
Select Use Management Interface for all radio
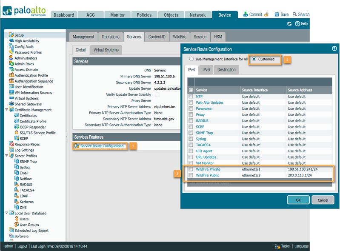click(x=191, y=59)
